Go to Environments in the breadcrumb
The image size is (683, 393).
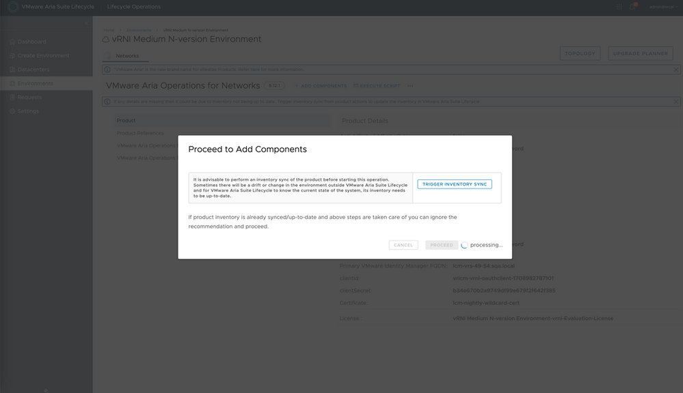pyautogui.click(x=139, y=30)
